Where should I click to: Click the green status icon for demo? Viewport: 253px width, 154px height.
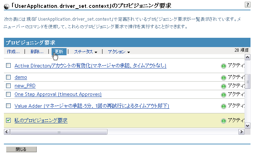click(x=223, y=77)
